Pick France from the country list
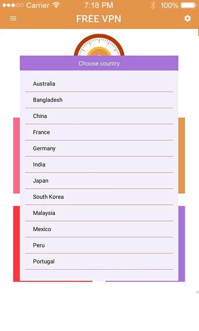 point(99,132)
